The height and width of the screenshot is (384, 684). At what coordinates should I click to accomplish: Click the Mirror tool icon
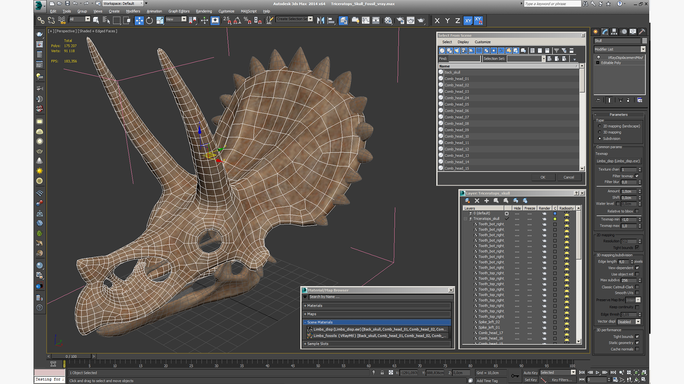coord(320,21)
